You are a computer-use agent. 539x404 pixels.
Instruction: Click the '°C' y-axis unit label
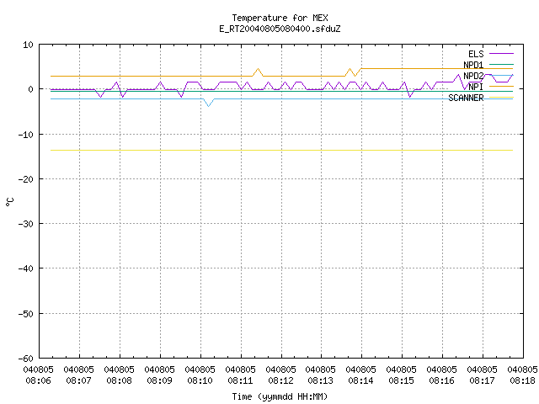[x=9, y=202]
